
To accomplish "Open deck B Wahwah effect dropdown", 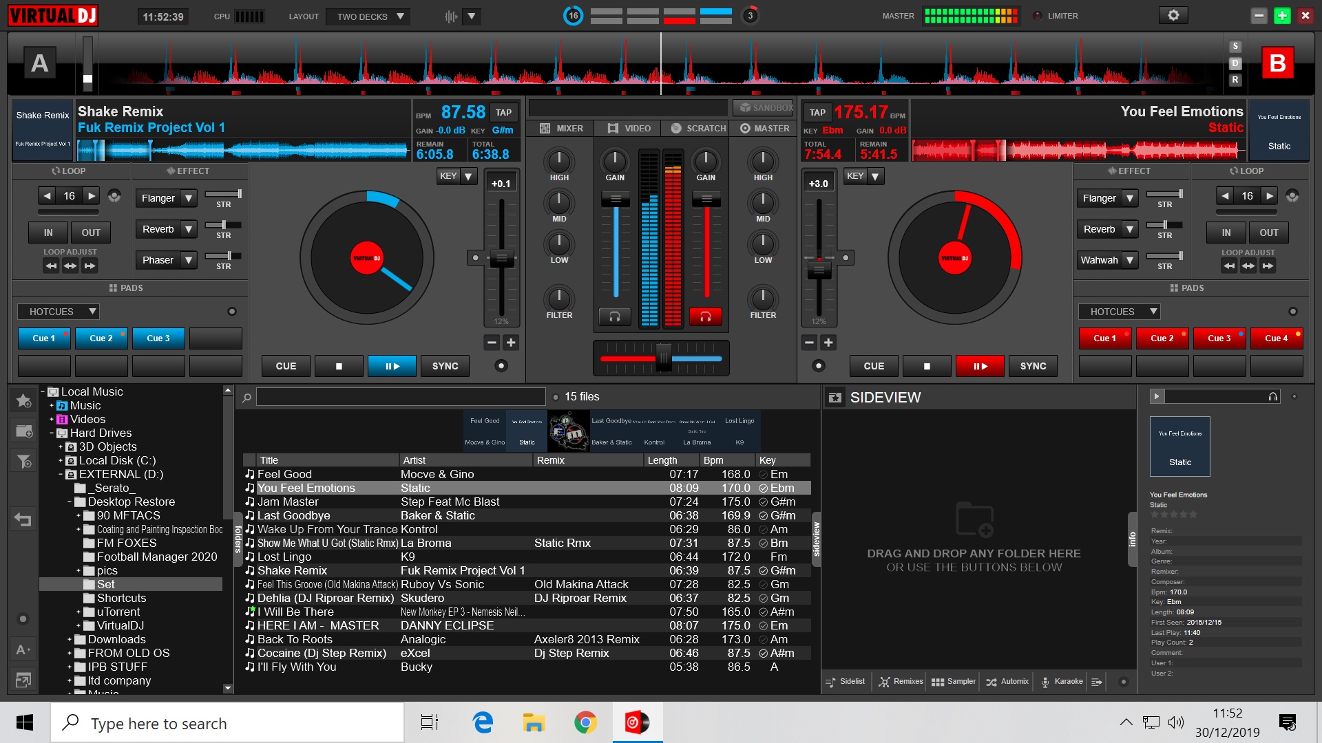I will coord(1130,260).
